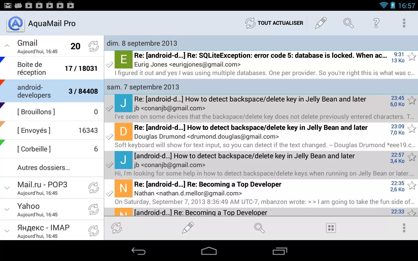
Task: Tap the Tout Actualiser refresh-all button
Action: 274,23
